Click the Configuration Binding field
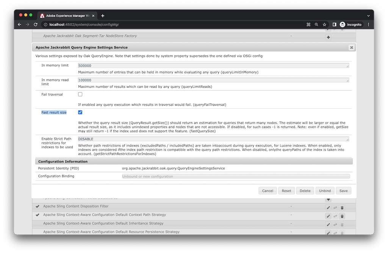Image resolution: width=388 pixels, height=253 pixels. click(236, 176)
